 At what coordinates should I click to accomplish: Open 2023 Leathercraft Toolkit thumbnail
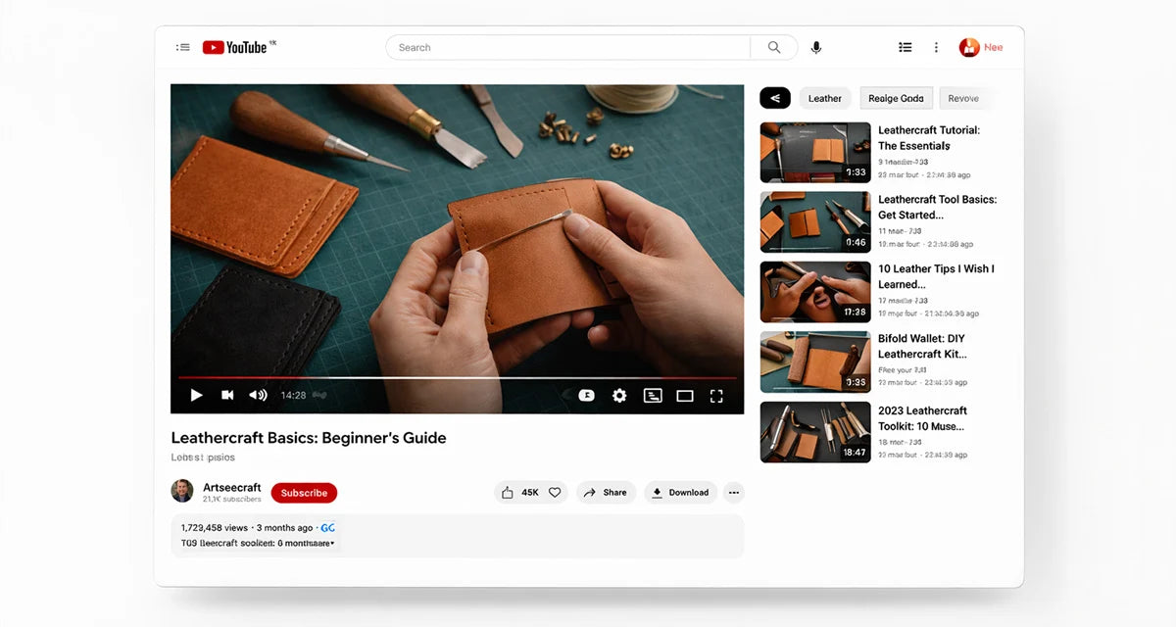coord(815,432)
